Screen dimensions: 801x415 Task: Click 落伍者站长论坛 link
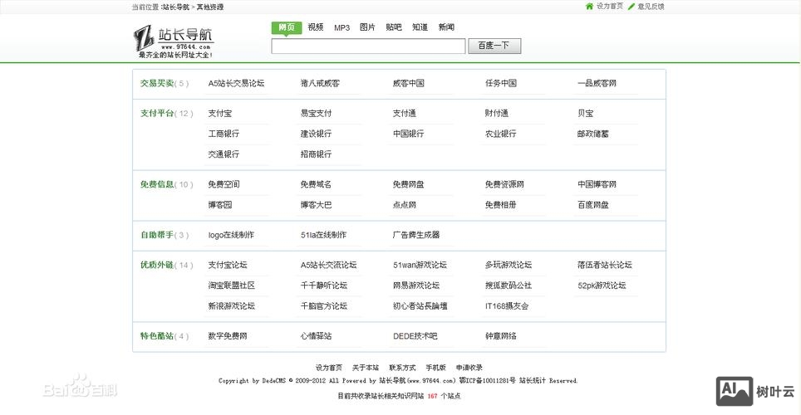605,265
